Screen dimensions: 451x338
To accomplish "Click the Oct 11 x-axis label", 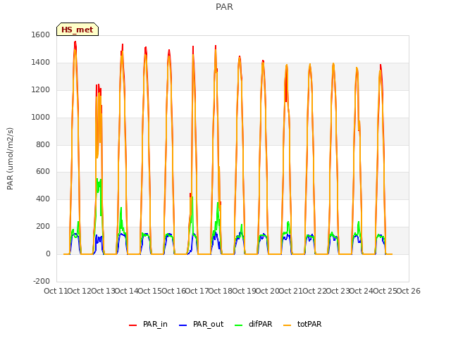I will coord(56,291).
